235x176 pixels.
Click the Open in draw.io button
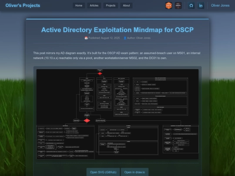tap(134, 172)
